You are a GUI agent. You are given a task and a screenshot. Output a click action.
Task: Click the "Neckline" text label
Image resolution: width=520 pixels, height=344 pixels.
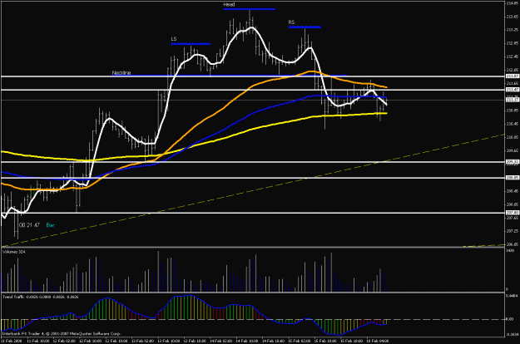point(121,72)
